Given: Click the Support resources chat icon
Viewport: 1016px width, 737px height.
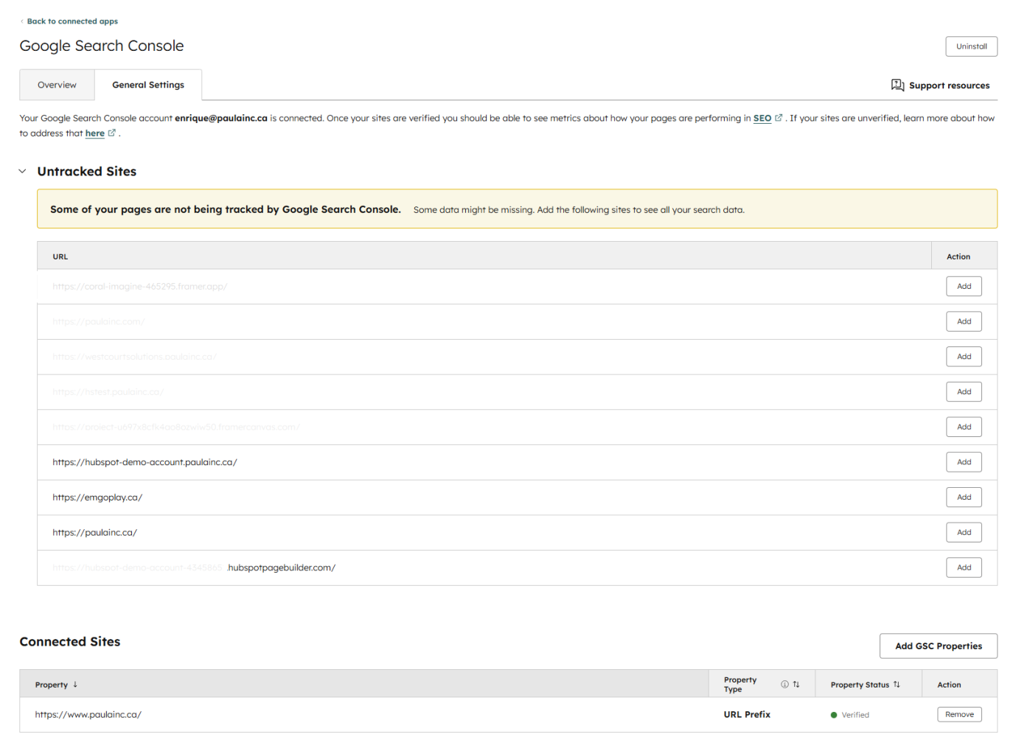Looking at the screenshot, I should click(x=897, y=85).
